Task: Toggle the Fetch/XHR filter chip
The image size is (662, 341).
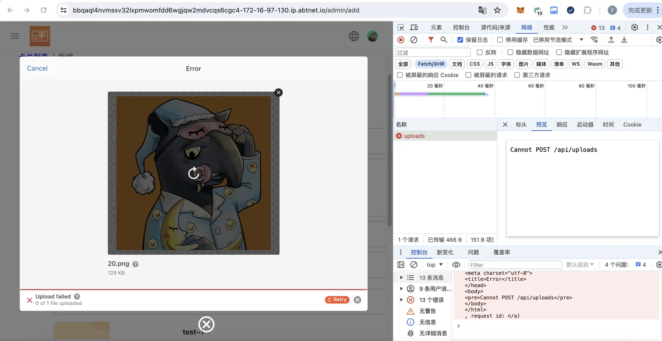Action: click(x=431, y=64)
